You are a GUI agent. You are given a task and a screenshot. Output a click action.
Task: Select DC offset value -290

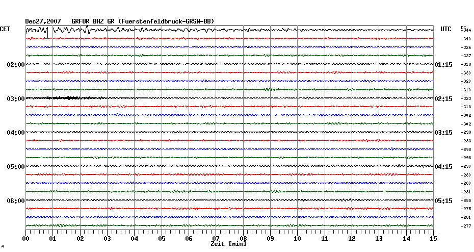(466, 166)
